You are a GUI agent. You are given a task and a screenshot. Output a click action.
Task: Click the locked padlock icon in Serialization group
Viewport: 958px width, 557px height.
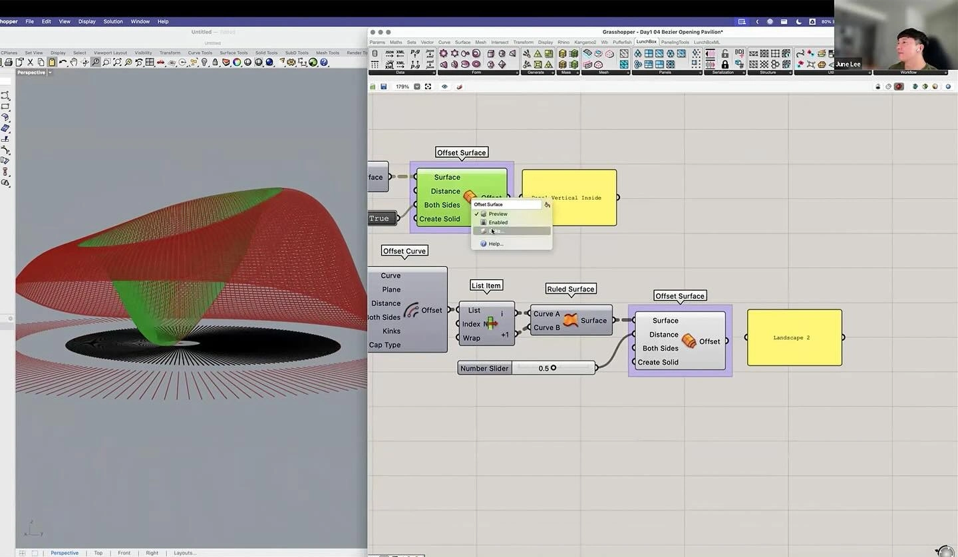click(724, 64)
